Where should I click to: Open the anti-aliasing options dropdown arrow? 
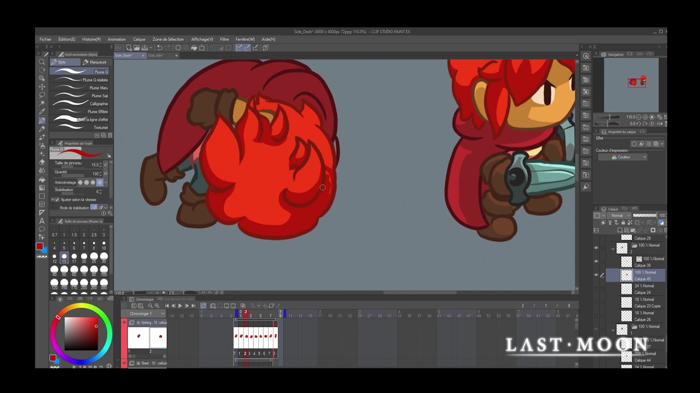coord(106,182)
